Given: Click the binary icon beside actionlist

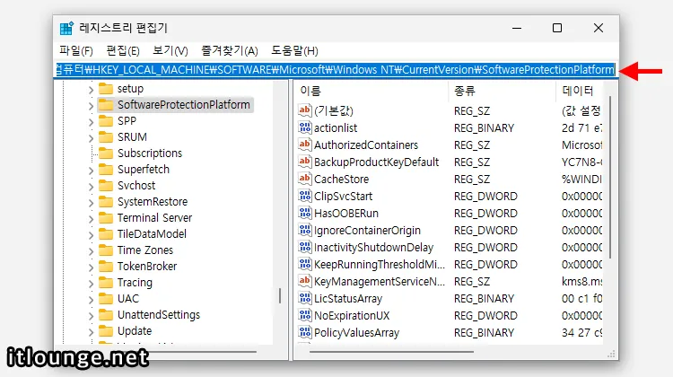Looking at the screenshot, I should coord(305,127).
